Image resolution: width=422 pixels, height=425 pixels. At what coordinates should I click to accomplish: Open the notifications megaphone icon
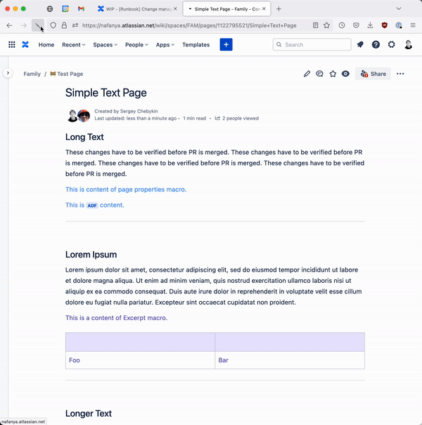click(x=360, y=44)
